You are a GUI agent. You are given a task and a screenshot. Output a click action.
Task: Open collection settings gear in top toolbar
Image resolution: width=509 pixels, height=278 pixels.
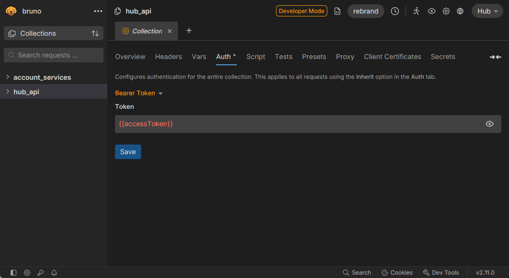point(446,11)
